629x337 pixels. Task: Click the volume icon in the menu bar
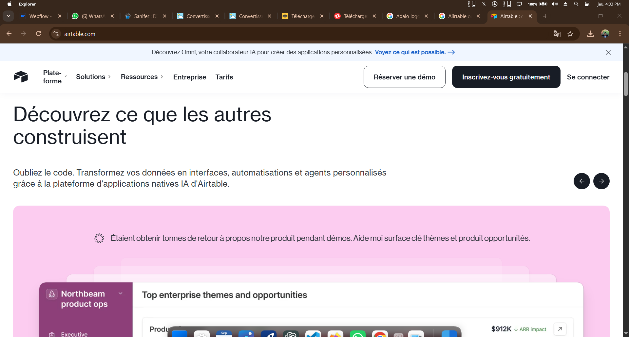pyautogui.click(x=555, y=4)
